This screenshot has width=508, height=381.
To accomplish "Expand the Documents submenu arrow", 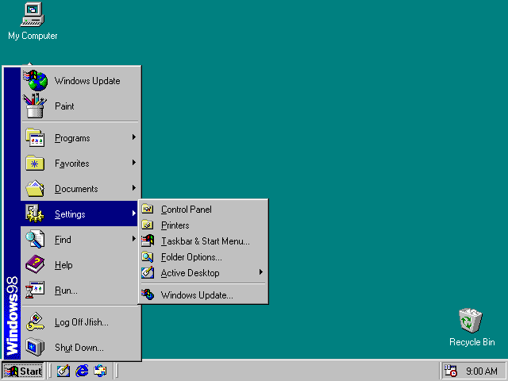I will tap(134, 188).
